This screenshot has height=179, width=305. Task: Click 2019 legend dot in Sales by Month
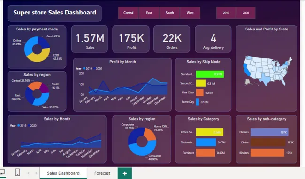[x=19, y=126]
